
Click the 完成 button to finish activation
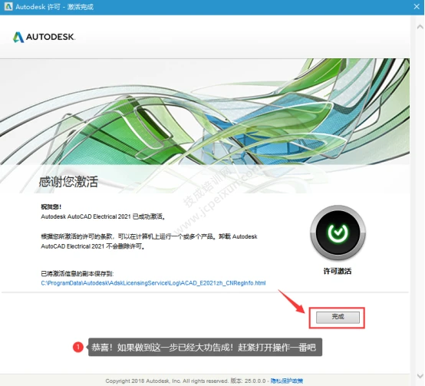point(338,317)
